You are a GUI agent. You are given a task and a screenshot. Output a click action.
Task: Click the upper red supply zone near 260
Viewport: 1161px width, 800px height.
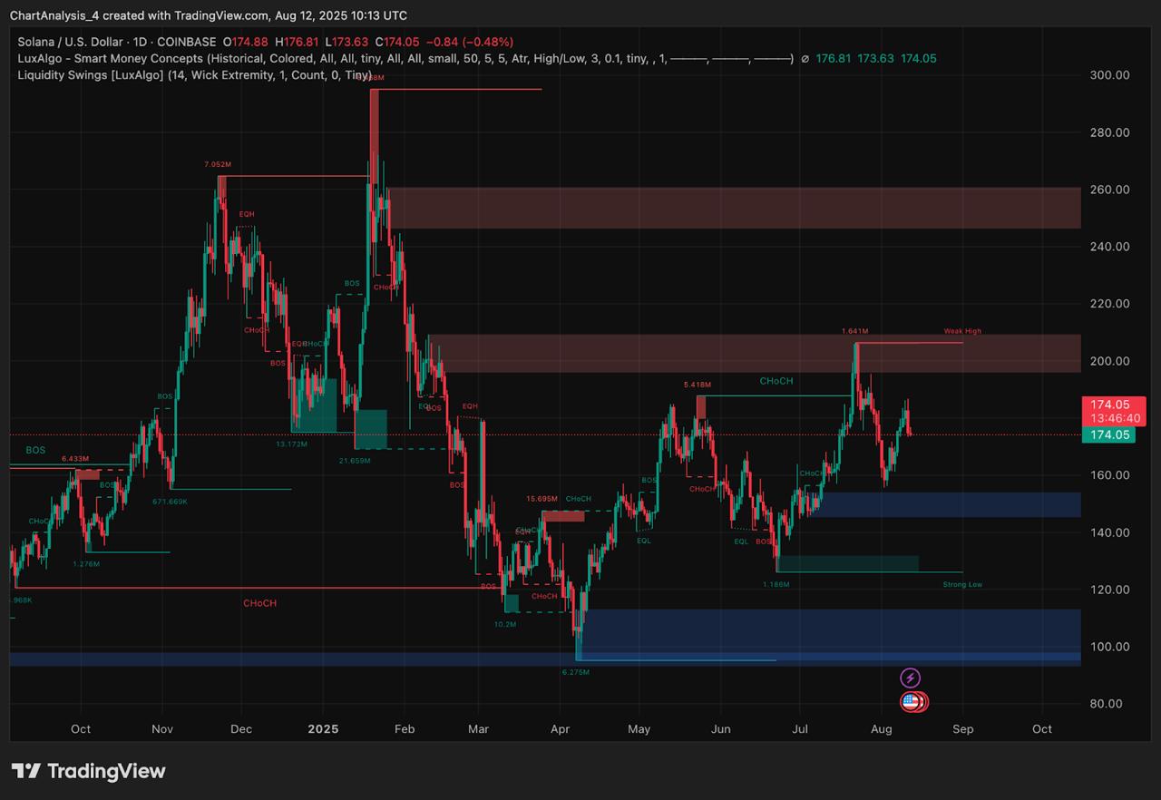click(735, 208)
